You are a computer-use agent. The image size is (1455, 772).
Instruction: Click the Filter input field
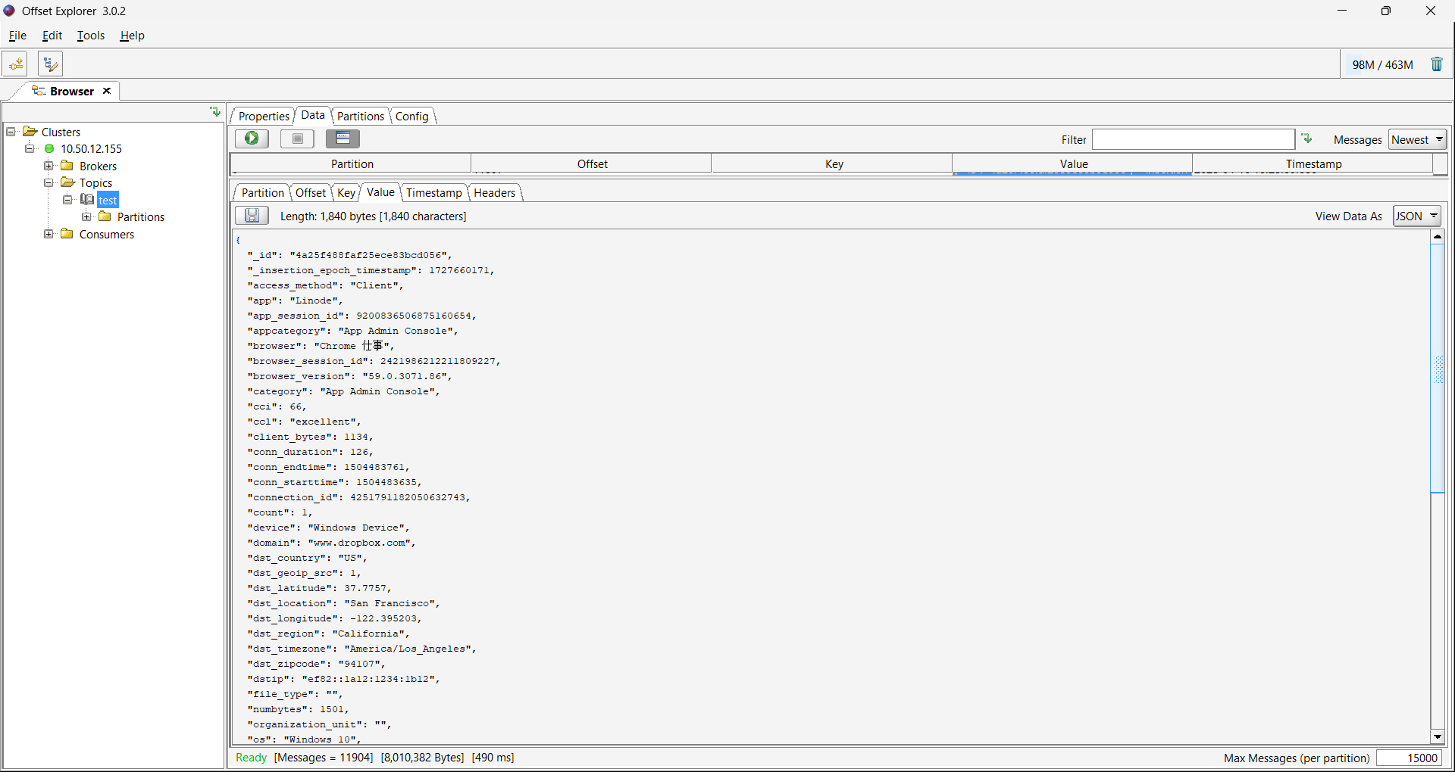pyautogui.click(x=1194, y=139)
